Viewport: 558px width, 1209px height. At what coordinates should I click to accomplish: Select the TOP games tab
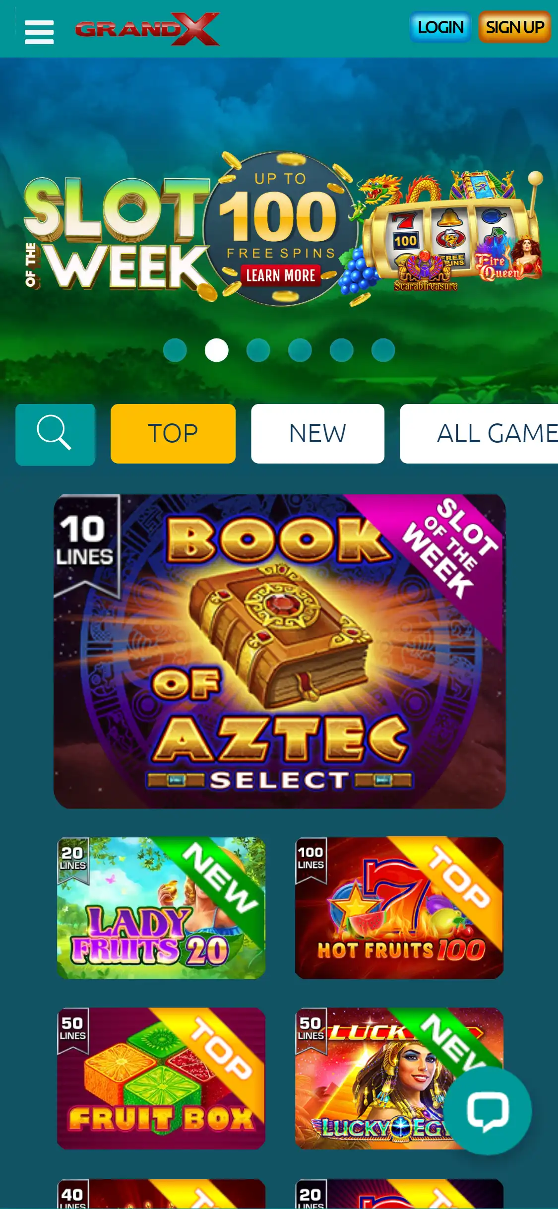[x=173, y=434]
